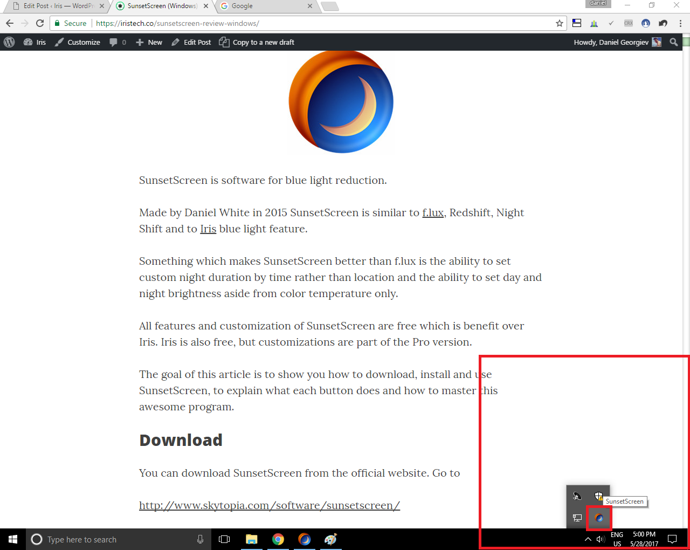
Task: Open the skytopia.com SunsetScreen link
Action: click(270, 505)
